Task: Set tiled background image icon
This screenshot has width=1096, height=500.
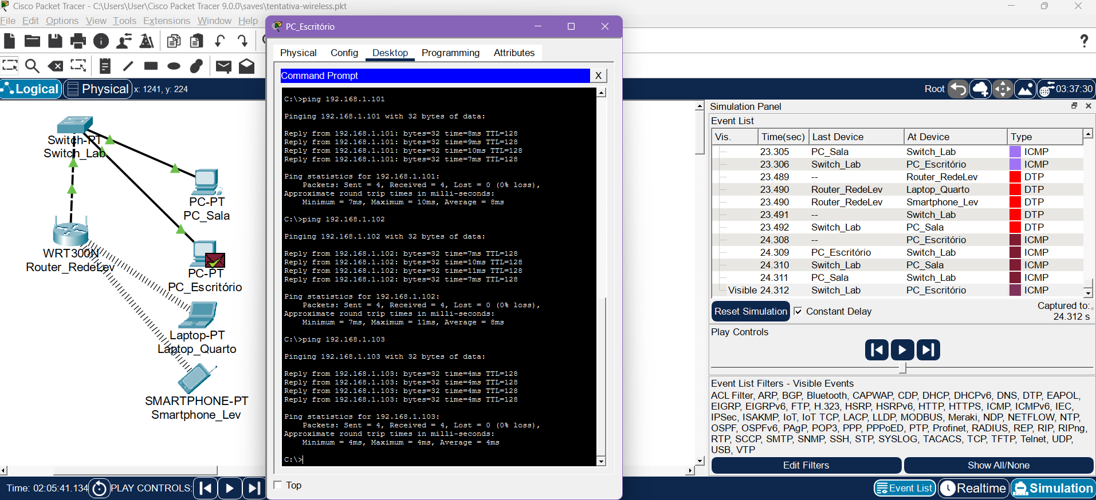Action: point(1025,89)
